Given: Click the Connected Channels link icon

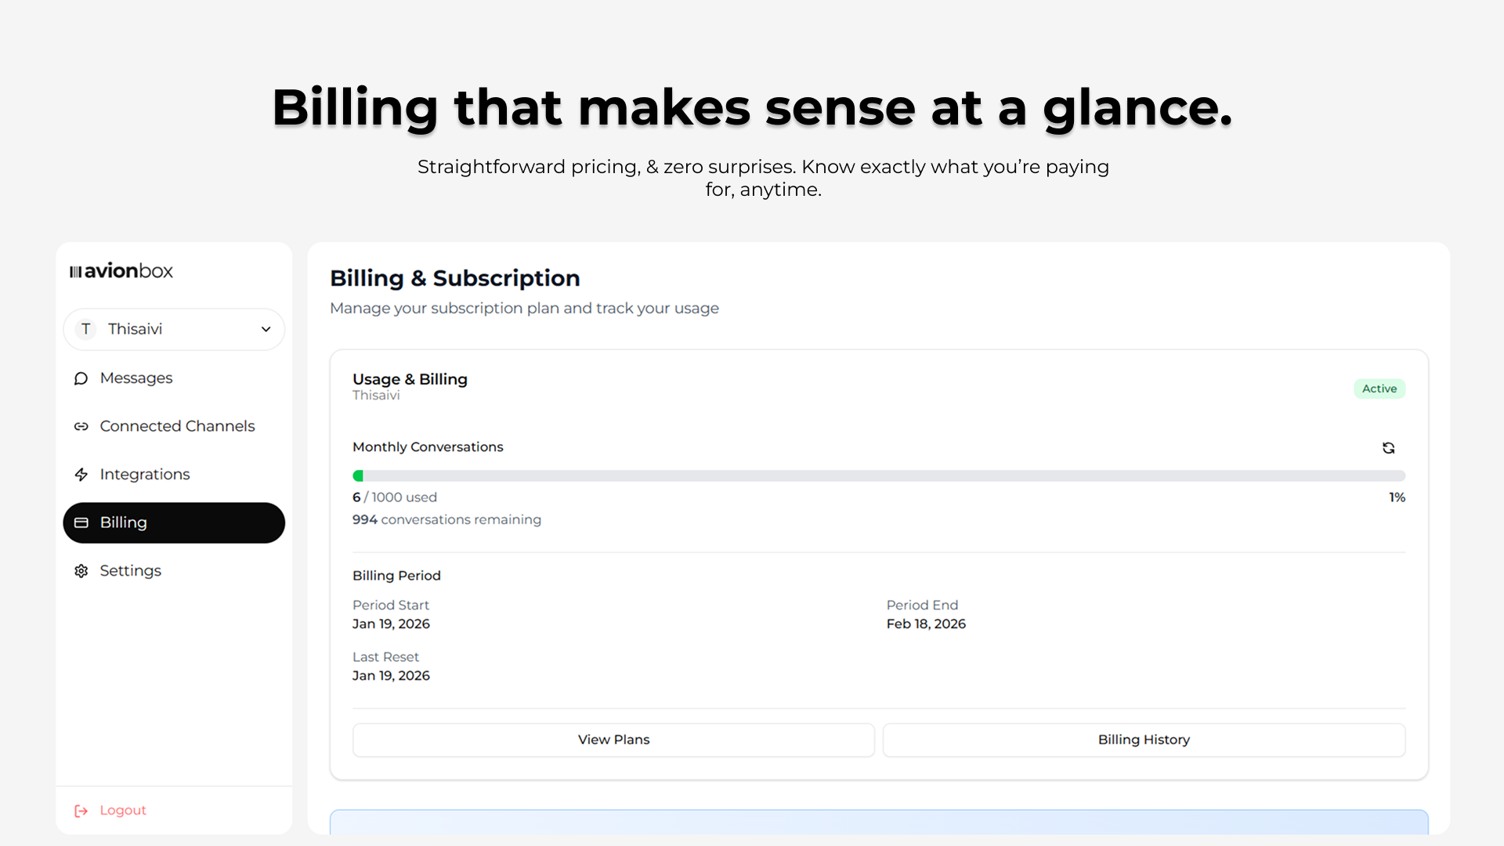Looking at the screenshot, I should coord(81,426).
